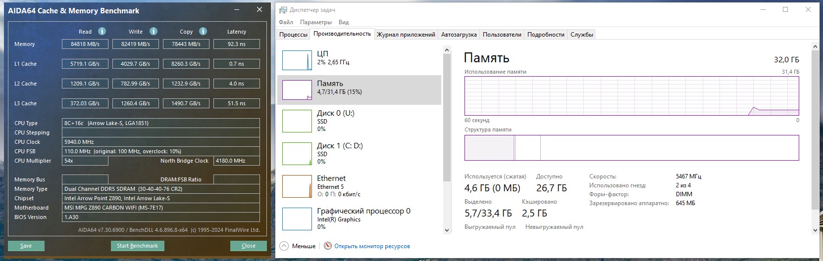Screen dimensions: 823x261
Task: Click the memory usage graph in Task Manager
Action: click(631, 96)
